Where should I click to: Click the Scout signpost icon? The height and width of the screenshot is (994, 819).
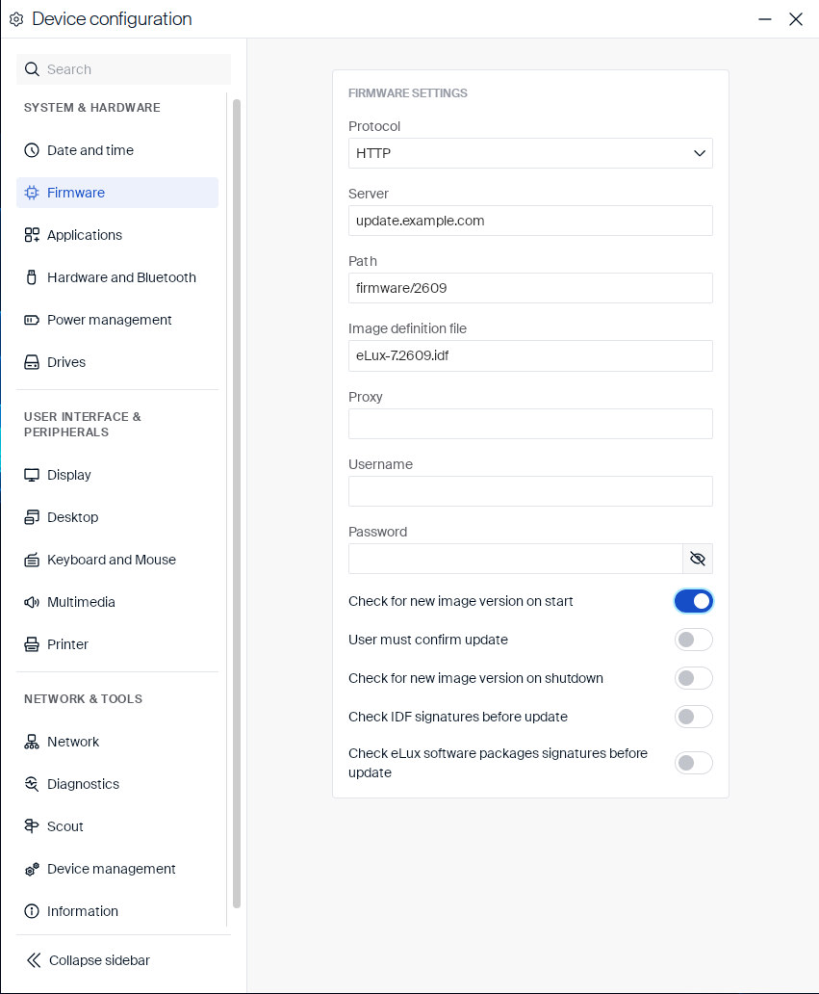pyautogui.click(x=32, y=826)
